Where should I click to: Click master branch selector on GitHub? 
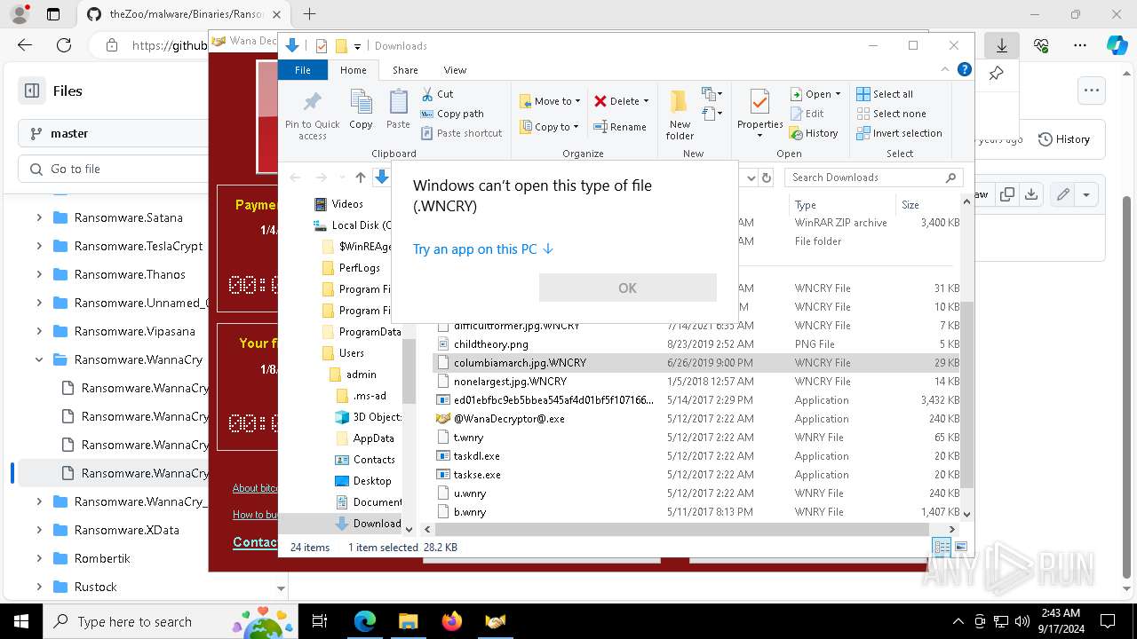[113, 133]
